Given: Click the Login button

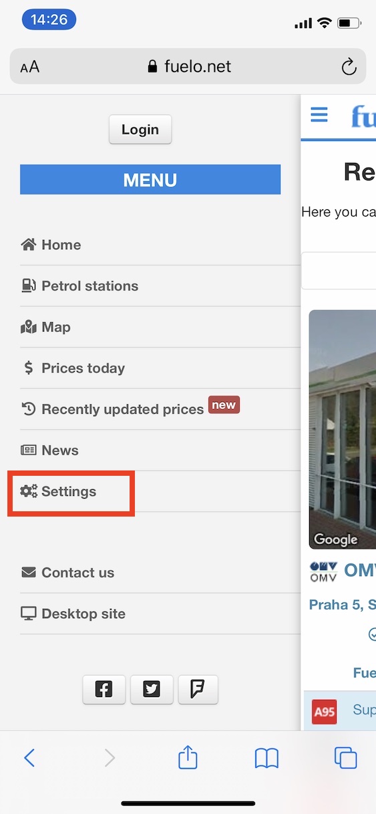Looking at the screenshot, I should (x=140, y=130).
